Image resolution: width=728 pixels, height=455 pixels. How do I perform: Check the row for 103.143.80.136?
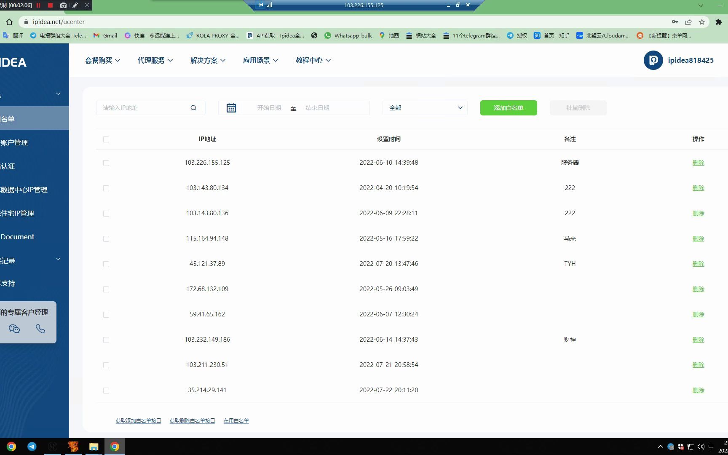tap(106, 214)
